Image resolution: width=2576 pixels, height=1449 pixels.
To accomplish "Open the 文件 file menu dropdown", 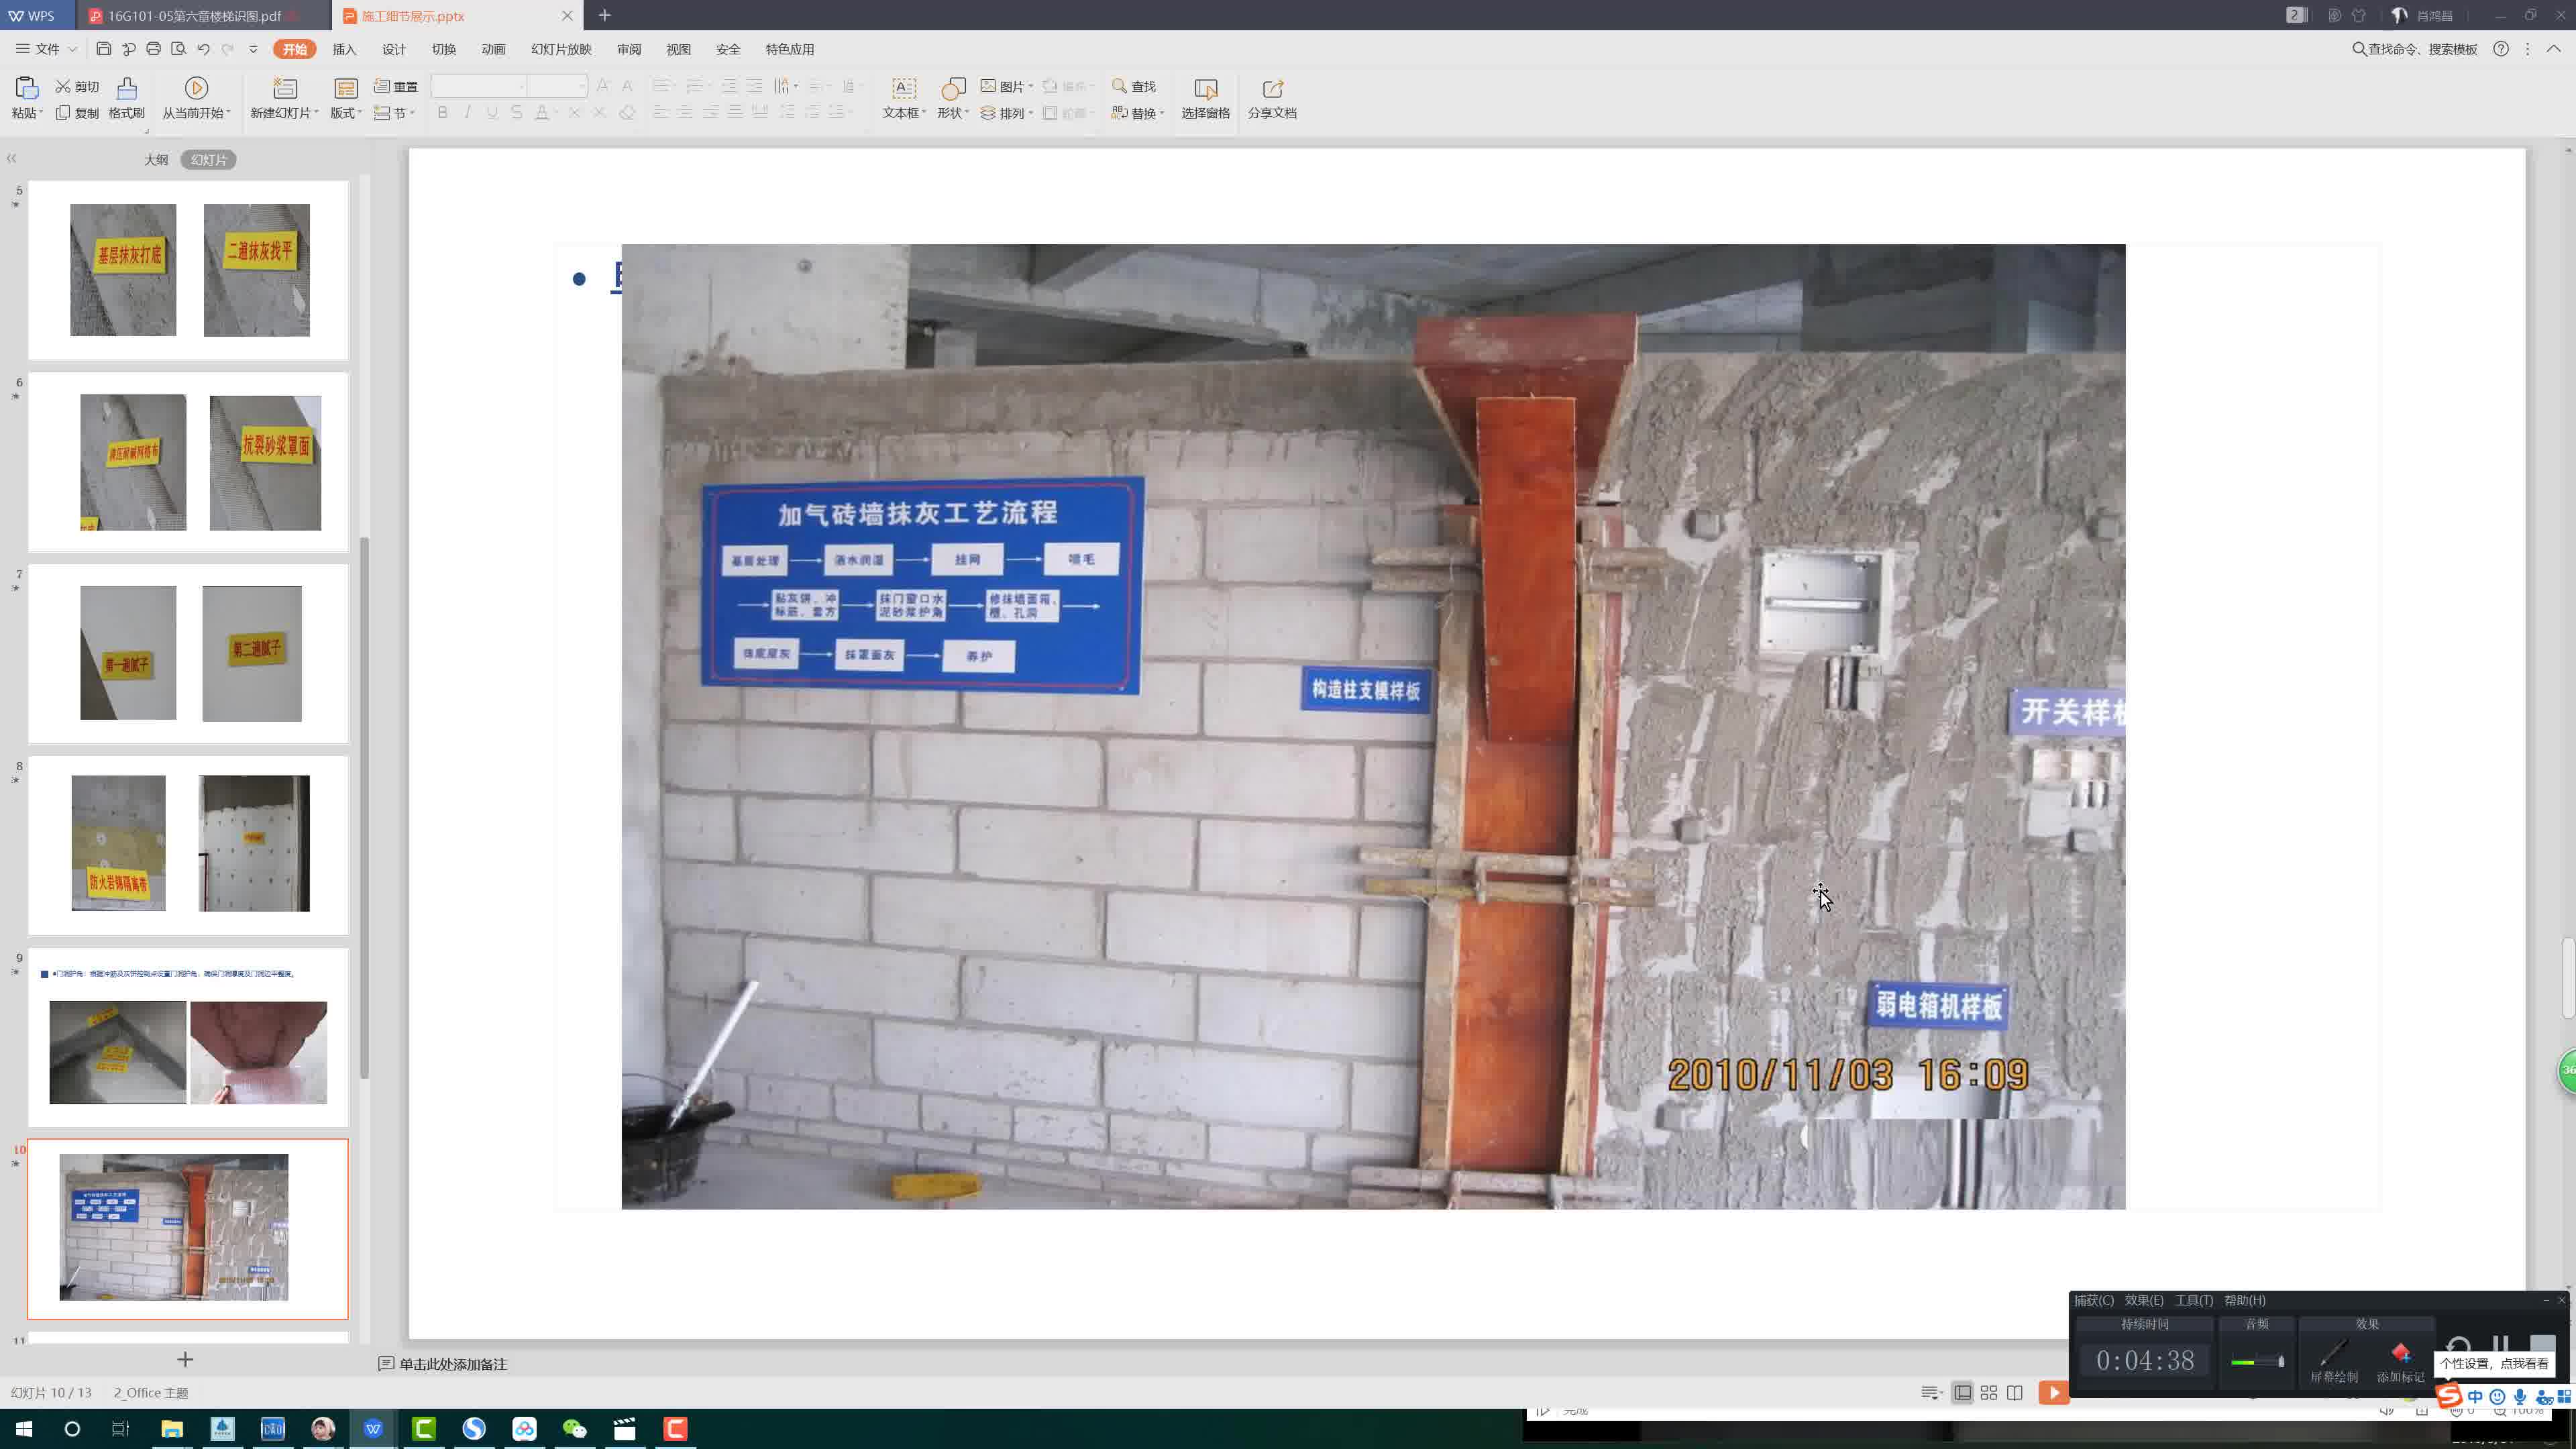I will click(x=47, y=49).
